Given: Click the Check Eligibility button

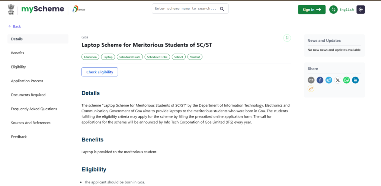Looking at the screenshot, I should click(x=100, y=72).
